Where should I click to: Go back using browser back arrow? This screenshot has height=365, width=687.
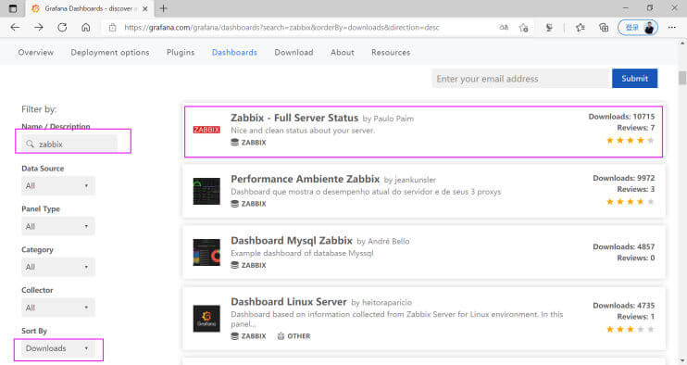16,27
